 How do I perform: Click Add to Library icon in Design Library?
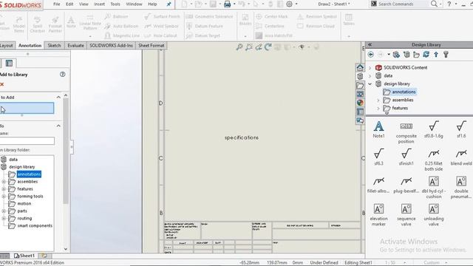click(396, 55)
